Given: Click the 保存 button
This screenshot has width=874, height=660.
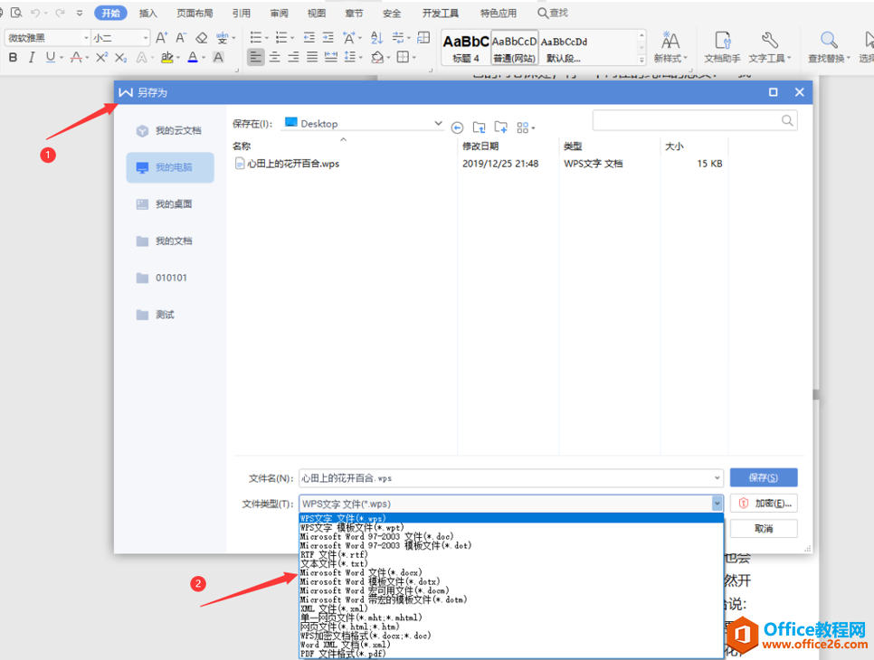Looking at the screenshot, I should [x=764, y=477].
